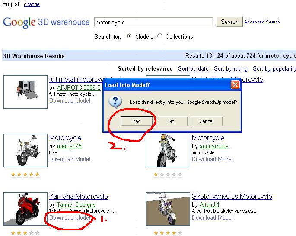
Task: Open the full metal motorcycle model title
Action: click(76, 79)
